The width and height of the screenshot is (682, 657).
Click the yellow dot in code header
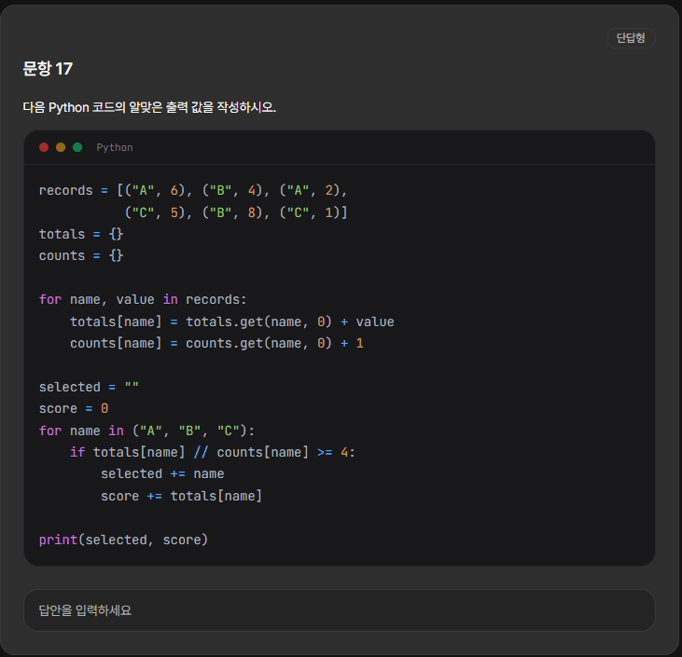pyautogui.click(x=61, y=147)
